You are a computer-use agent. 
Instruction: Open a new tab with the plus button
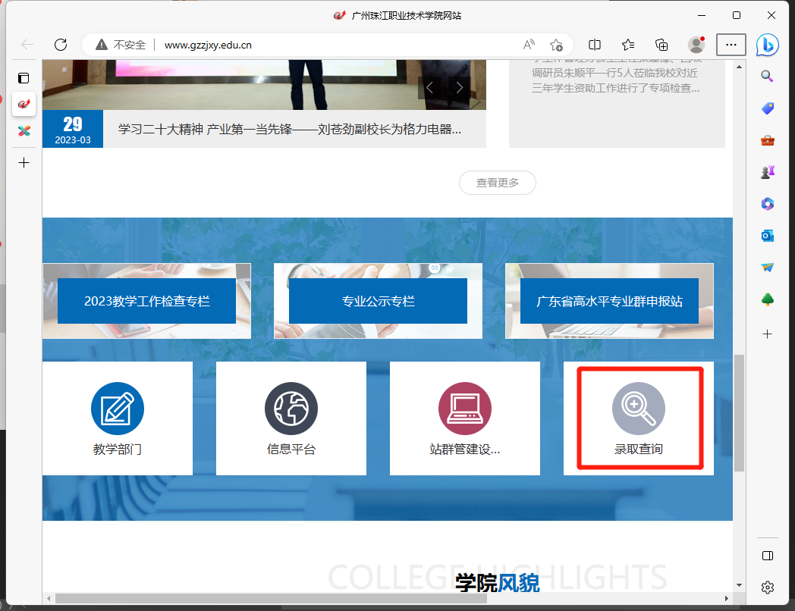24,162
